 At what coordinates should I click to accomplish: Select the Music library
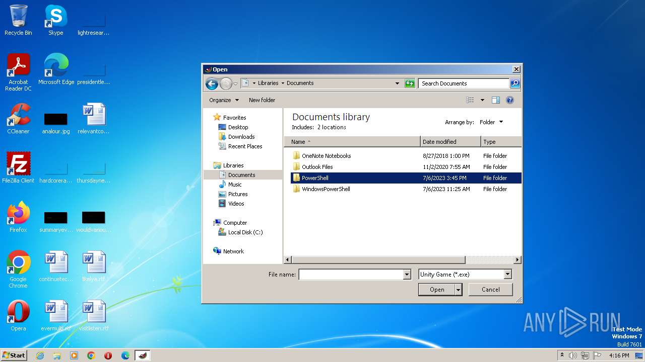click(x=235, y=185)
